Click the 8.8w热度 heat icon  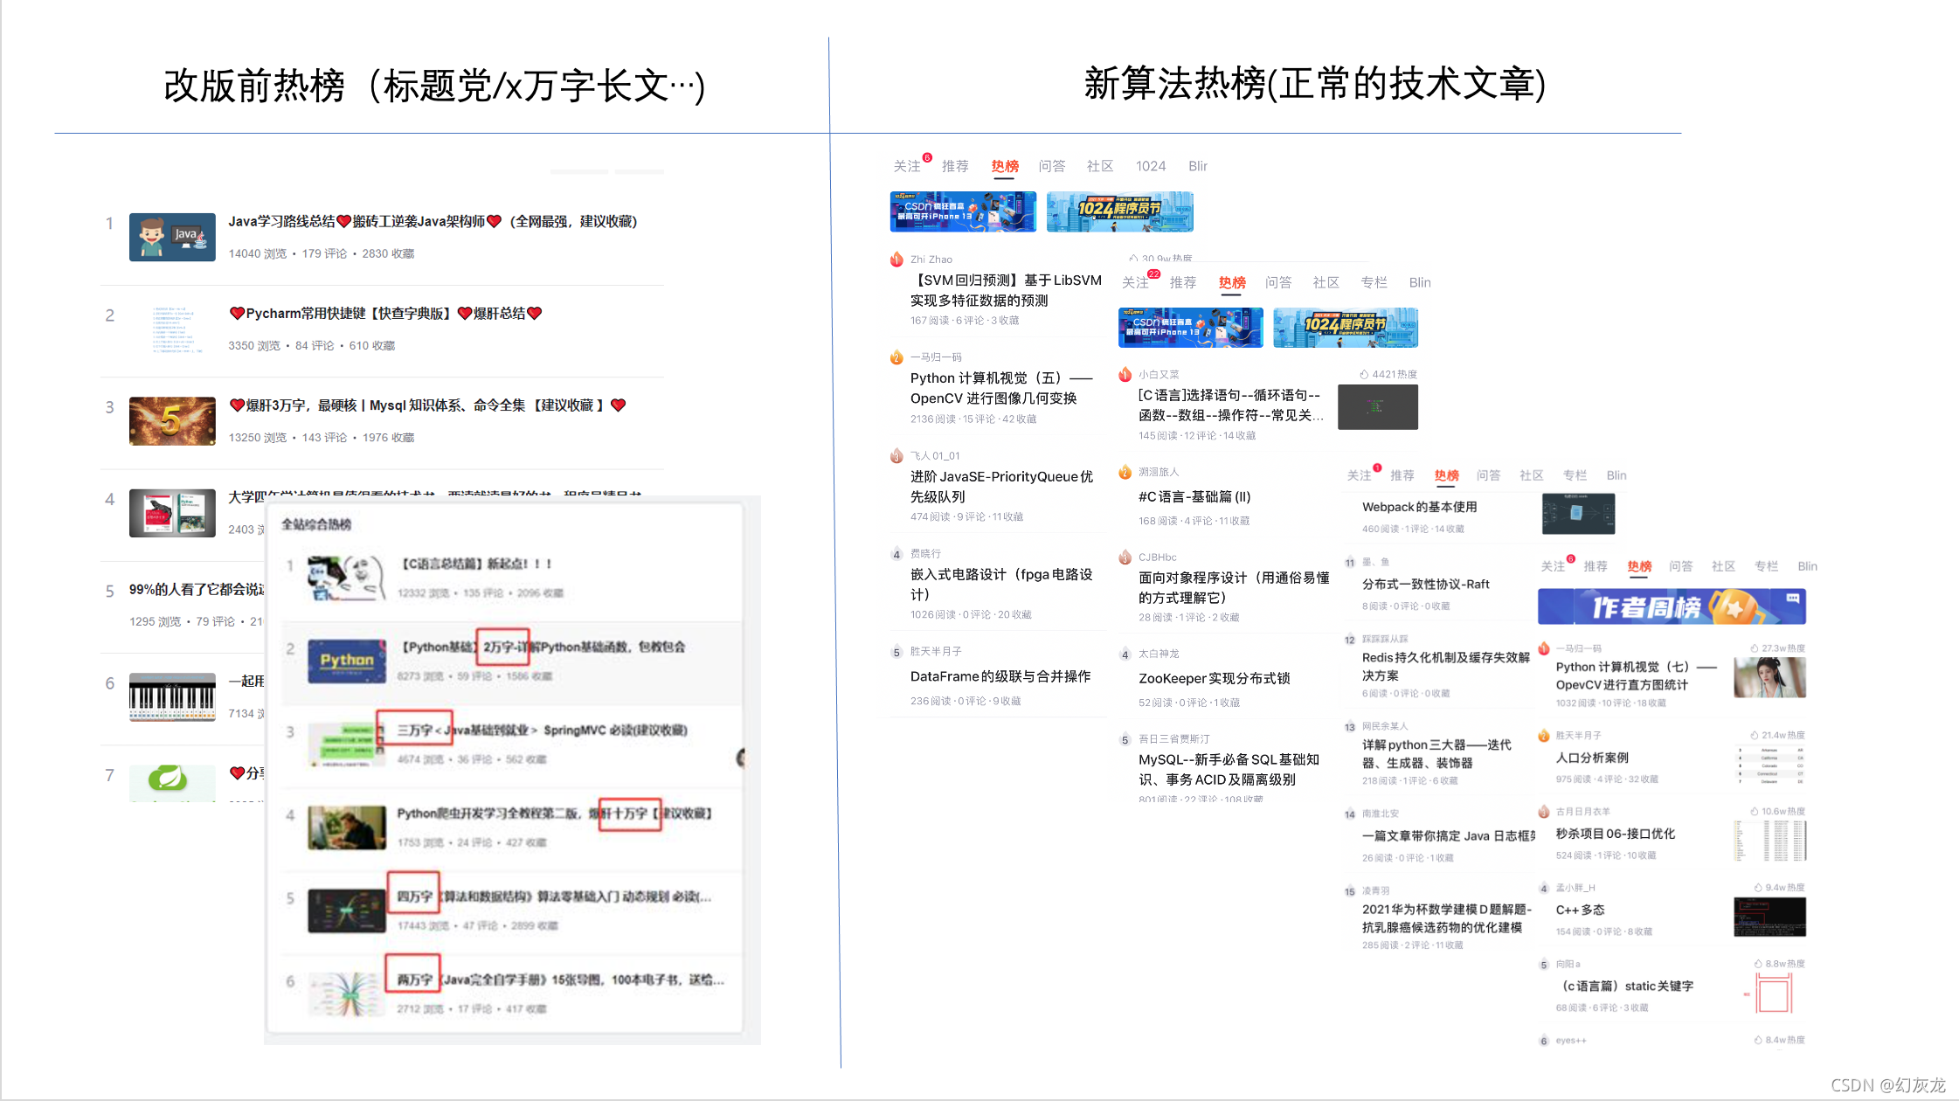coord(1758,963)
